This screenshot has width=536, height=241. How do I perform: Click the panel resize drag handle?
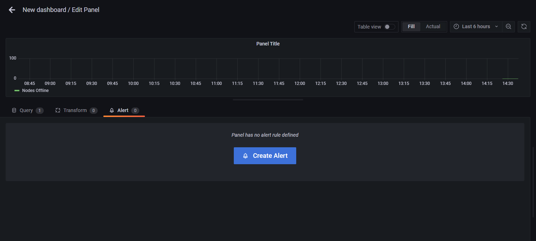268,100
